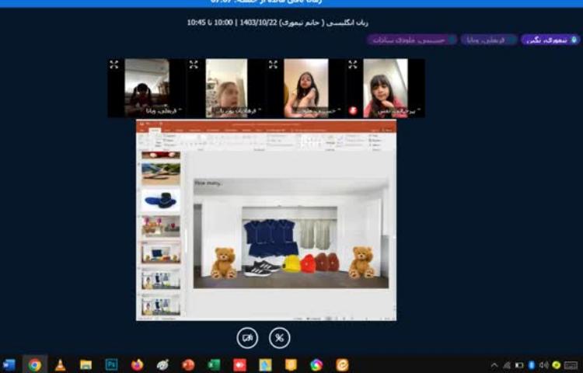The height and width of the screenshot is (373, 583).
Task: Open Photoshop from the taskbar
Action: [111, 364]
